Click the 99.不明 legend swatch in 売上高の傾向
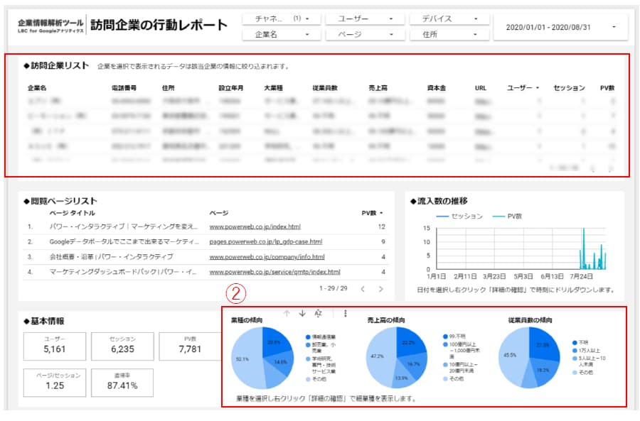The width and height of the screenshot is (640, 421). [445, 337]
